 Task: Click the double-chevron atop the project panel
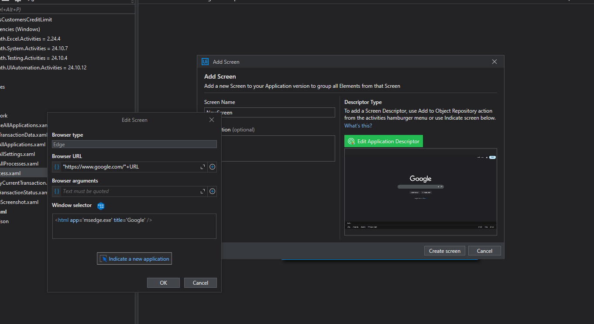[x=132, y=2]
